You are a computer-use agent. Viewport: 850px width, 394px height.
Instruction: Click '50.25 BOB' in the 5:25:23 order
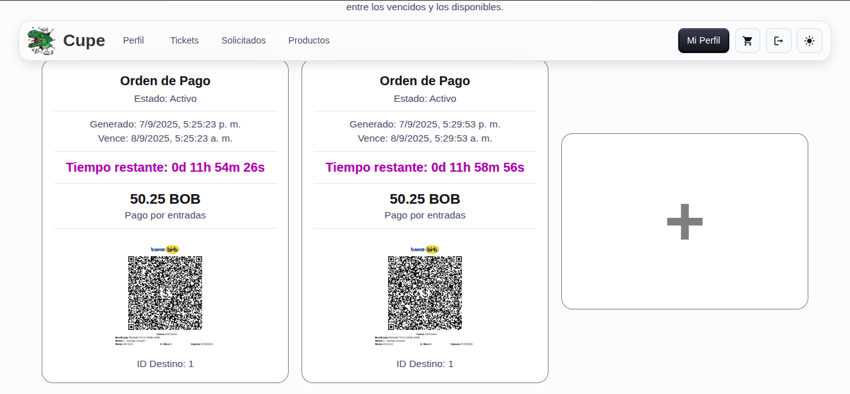tap(166, 199)
